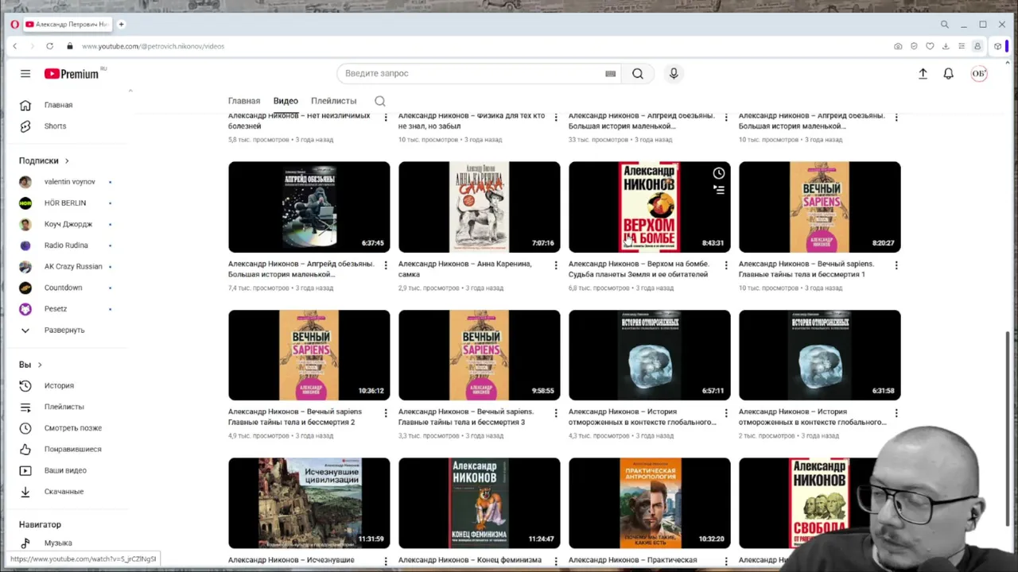Start voice search with the microphone icon
This screenshot has height=572, width=1018.
pyautogui.click(x=674, y=74)
